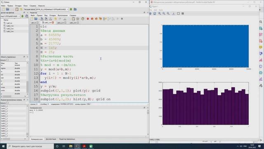The image size is (264, 149).
Task: Click command window prompt input area
Action: 88,113
